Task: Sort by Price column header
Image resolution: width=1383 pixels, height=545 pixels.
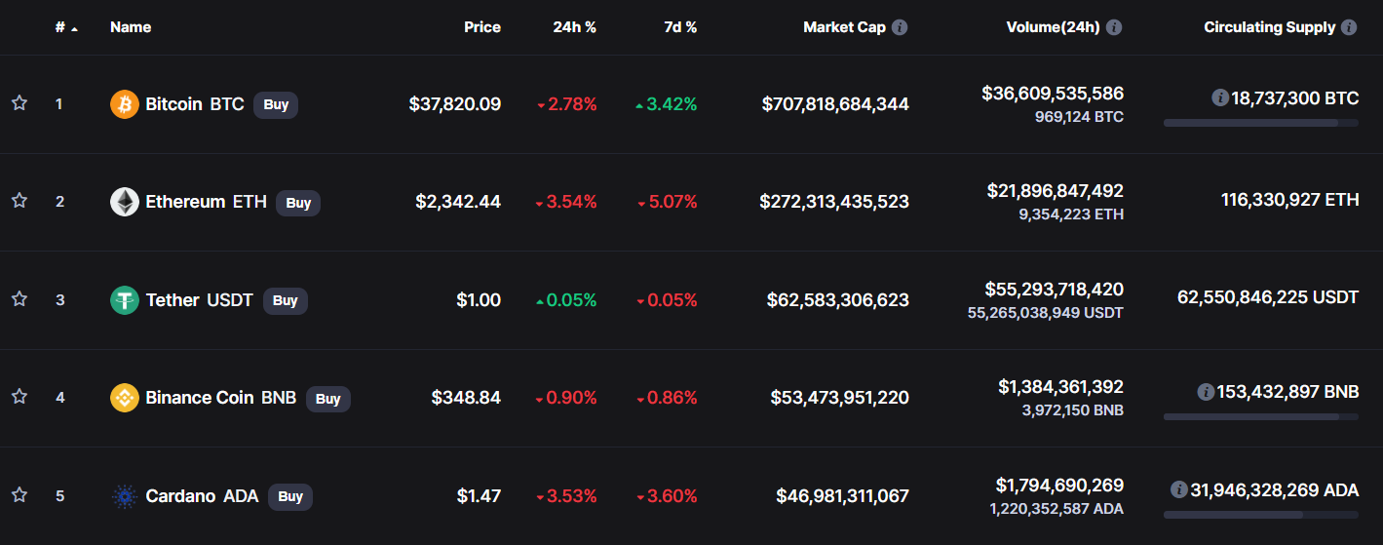Action: pos(482,27)
